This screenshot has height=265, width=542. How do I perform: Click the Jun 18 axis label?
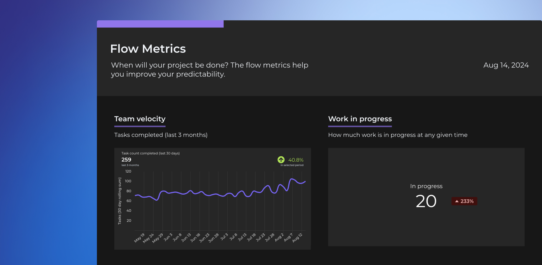(195, 238)
